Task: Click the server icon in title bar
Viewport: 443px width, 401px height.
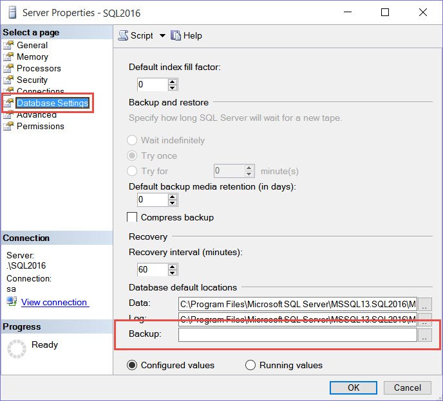Action: [x=12, y=13]
